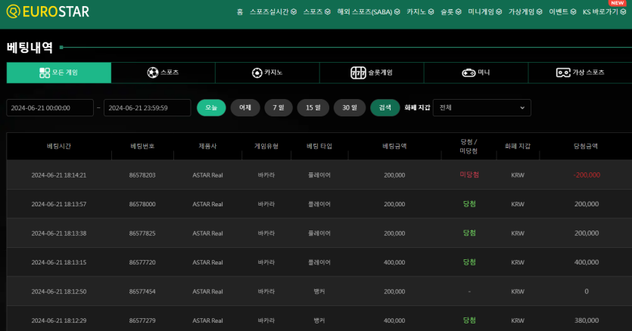Switch to the 스포츠 betting history tab
This screenshot has width=632, height=331.
163,73
